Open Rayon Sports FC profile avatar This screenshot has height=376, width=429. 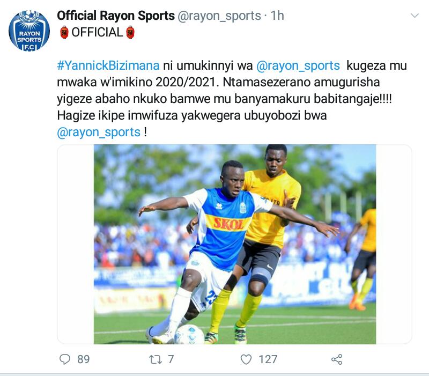29,31
